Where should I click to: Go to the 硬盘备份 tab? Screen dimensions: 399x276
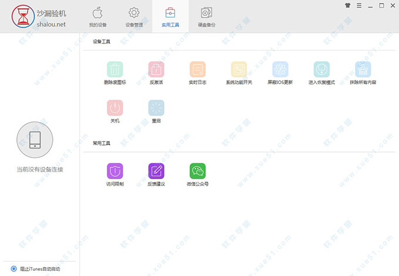pos(207,16)
